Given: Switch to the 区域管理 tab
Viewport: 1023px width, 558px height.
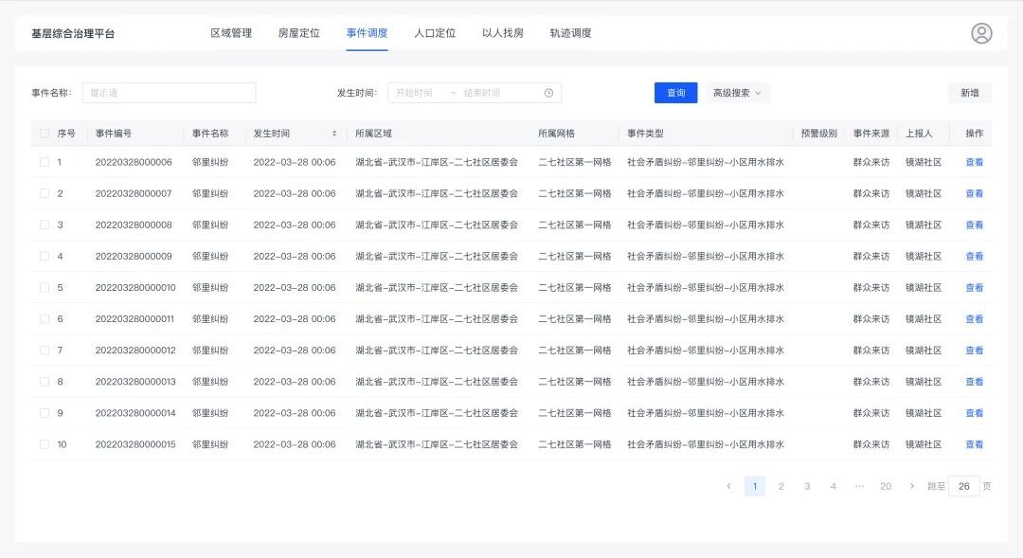Looking at the screenshot, I should point(231,33).
